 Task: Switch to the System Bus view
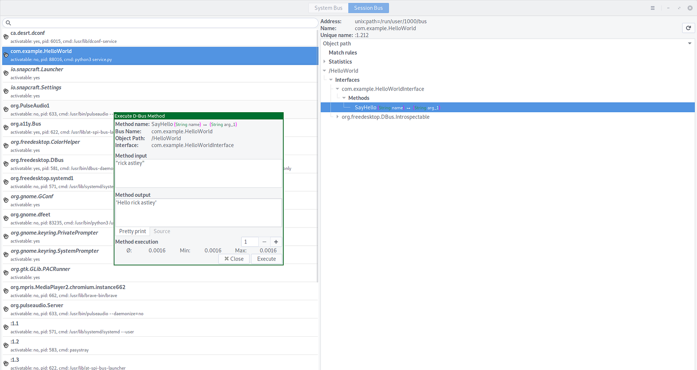click(328, 8)
